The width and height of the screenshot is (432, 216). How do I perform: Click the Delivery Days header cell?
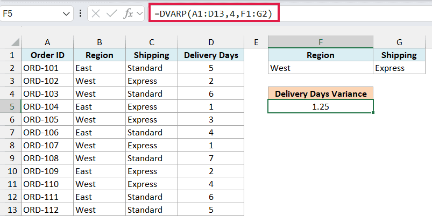[x=211, y=55]
